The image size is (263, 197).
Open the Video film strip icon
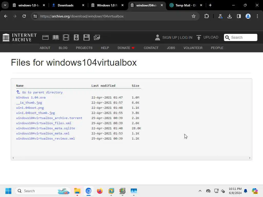point(66,37)
